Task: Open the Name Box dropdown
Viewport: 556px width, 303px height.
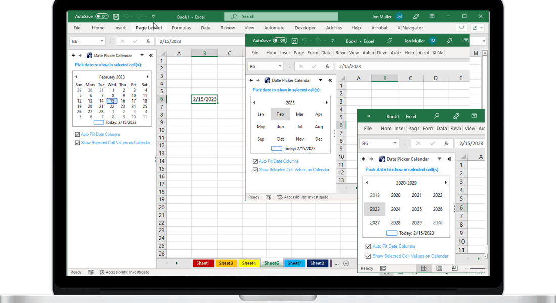Action: coord(101,40)
